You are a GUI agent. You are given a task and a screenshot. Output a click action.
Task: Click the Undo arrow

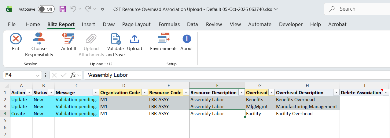pos(73,9)
